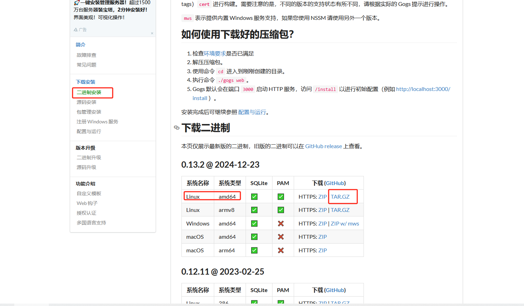Select 注册 Windows 服务 in the sidebar
The width and height of the screenshot is (524, 306).
(x=97, y=122)
